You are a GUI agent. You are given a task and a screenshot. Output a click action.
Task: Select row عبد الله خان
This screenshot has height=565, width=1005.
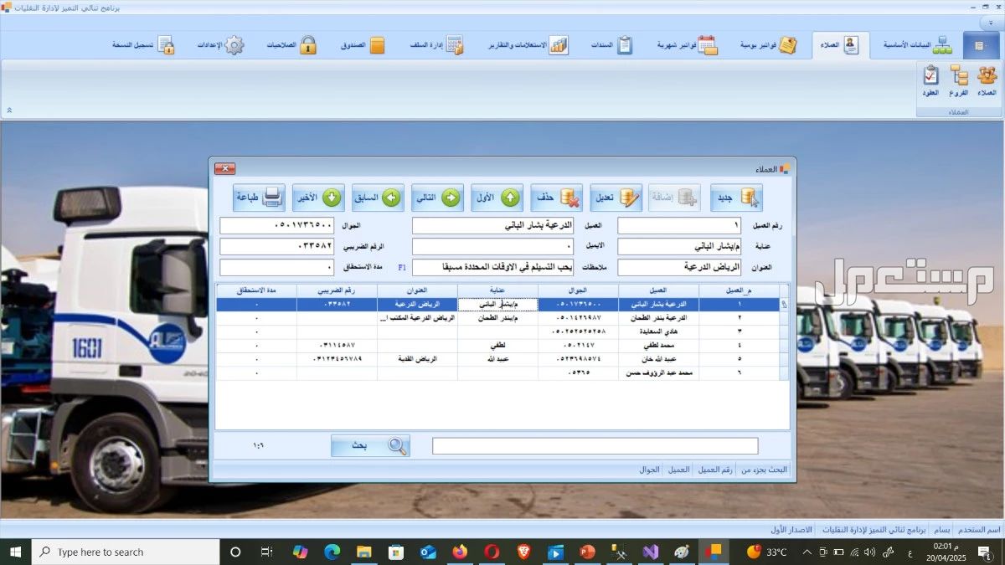coord(502,358)
